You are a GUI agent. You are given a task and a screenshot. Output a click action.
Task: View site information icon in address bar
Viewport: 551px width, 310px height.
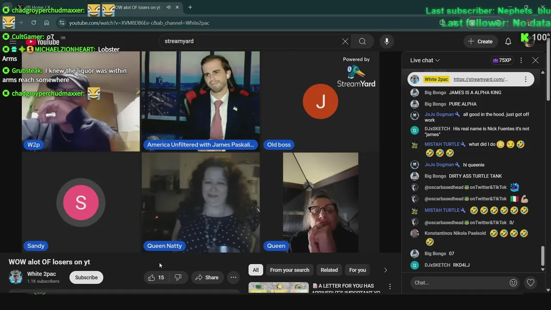(x=62, y=23)
